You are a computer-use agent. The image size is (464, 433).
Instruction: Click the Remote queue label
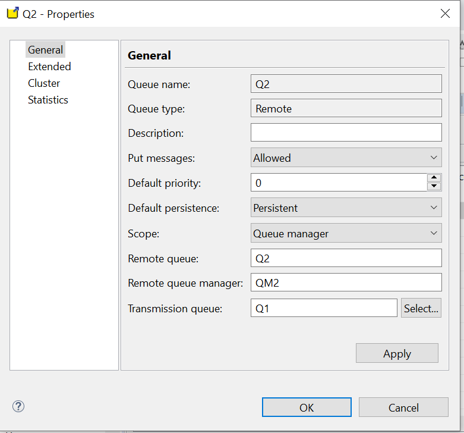click(x=163, y=259)
